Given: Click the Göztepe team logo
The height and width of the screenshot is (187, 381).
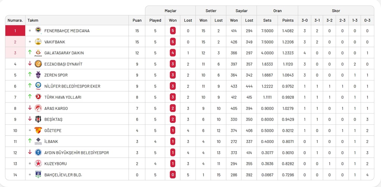Looking at the screenshot, I should [x=38, y=130].
